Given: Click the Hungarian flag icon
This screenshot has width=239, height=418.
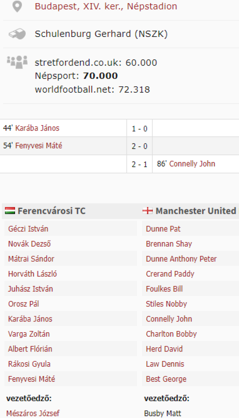Looking at the screenshot, I should [x=10, y=211].
